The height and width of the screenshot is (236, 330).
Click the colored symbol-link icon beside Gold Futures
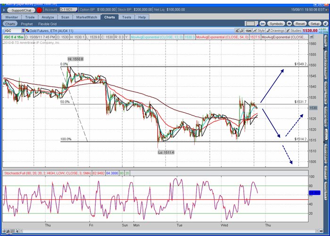[x=27, y=31]
